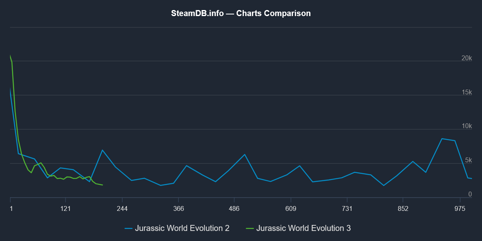
Task: Click the x-axis label 244
Action: pyautogui.click(x=122, y=209)
